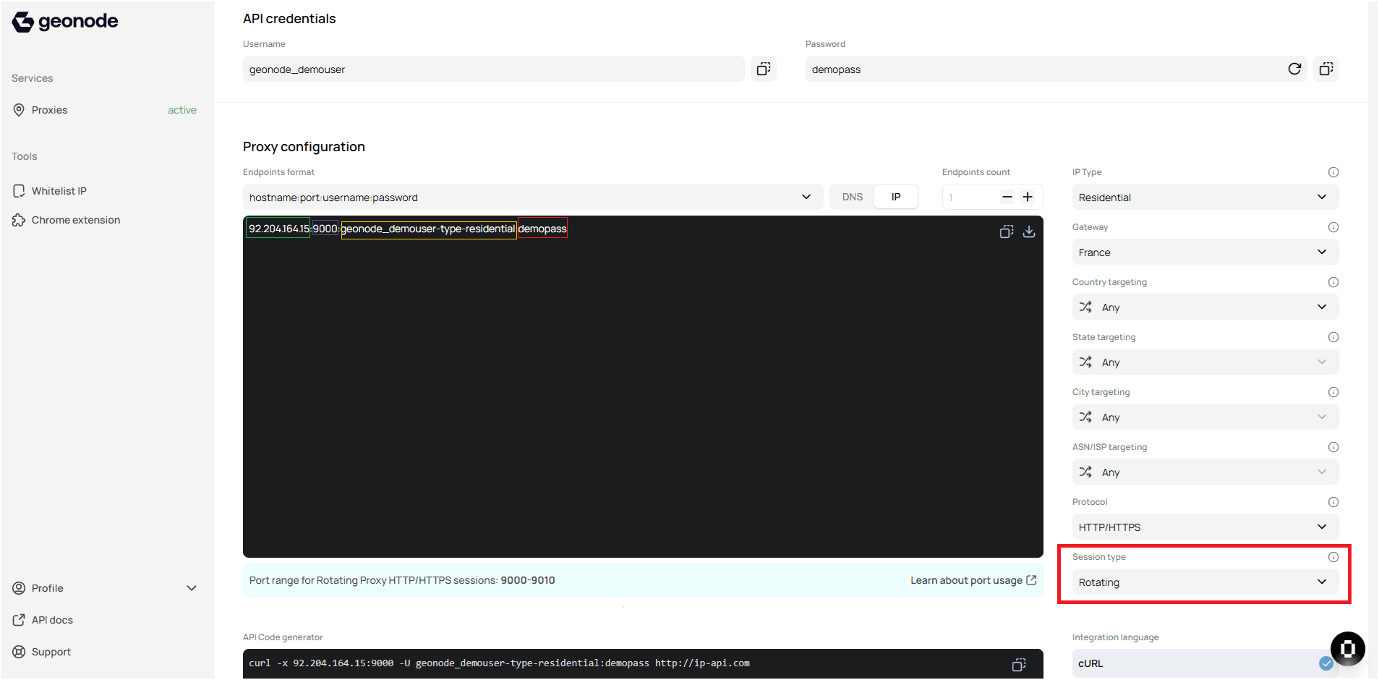The width and height of the screenshot is (1379, 680).
Task: Show Gateway info tooltip
Action: (x=1333, y=227)
